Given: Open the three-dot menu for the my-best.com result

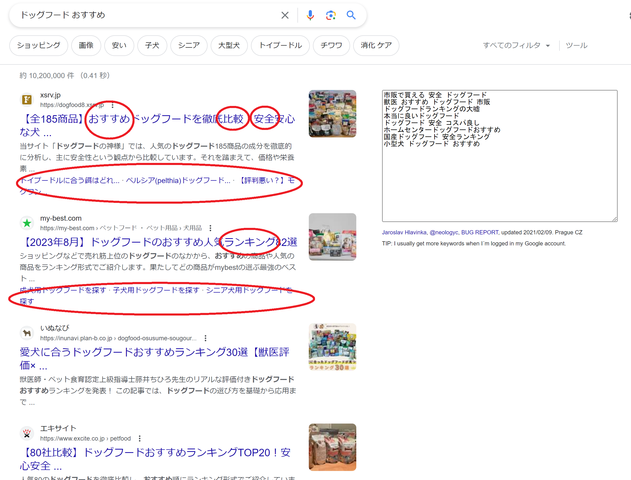Looking at the screenshot, I should (x=210, y=228).
